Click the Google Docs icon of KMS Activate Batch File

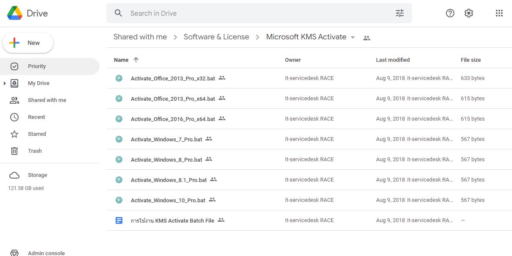[x=119, y=220]
